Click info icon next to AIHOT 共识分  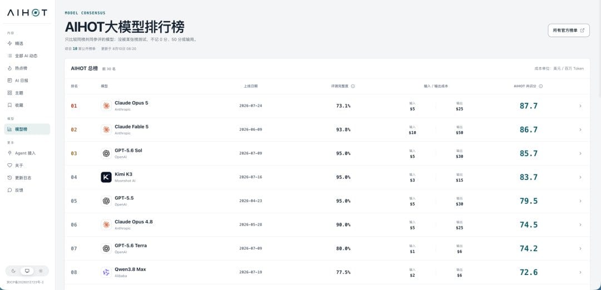pos(541,87)
